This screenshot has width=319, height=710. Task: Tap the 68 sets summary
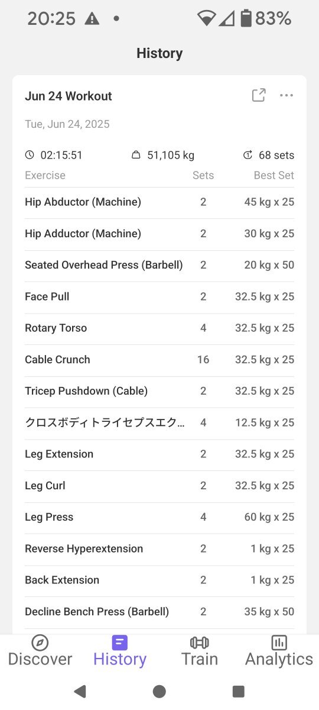pyautogui.click(x=269, y=155)
